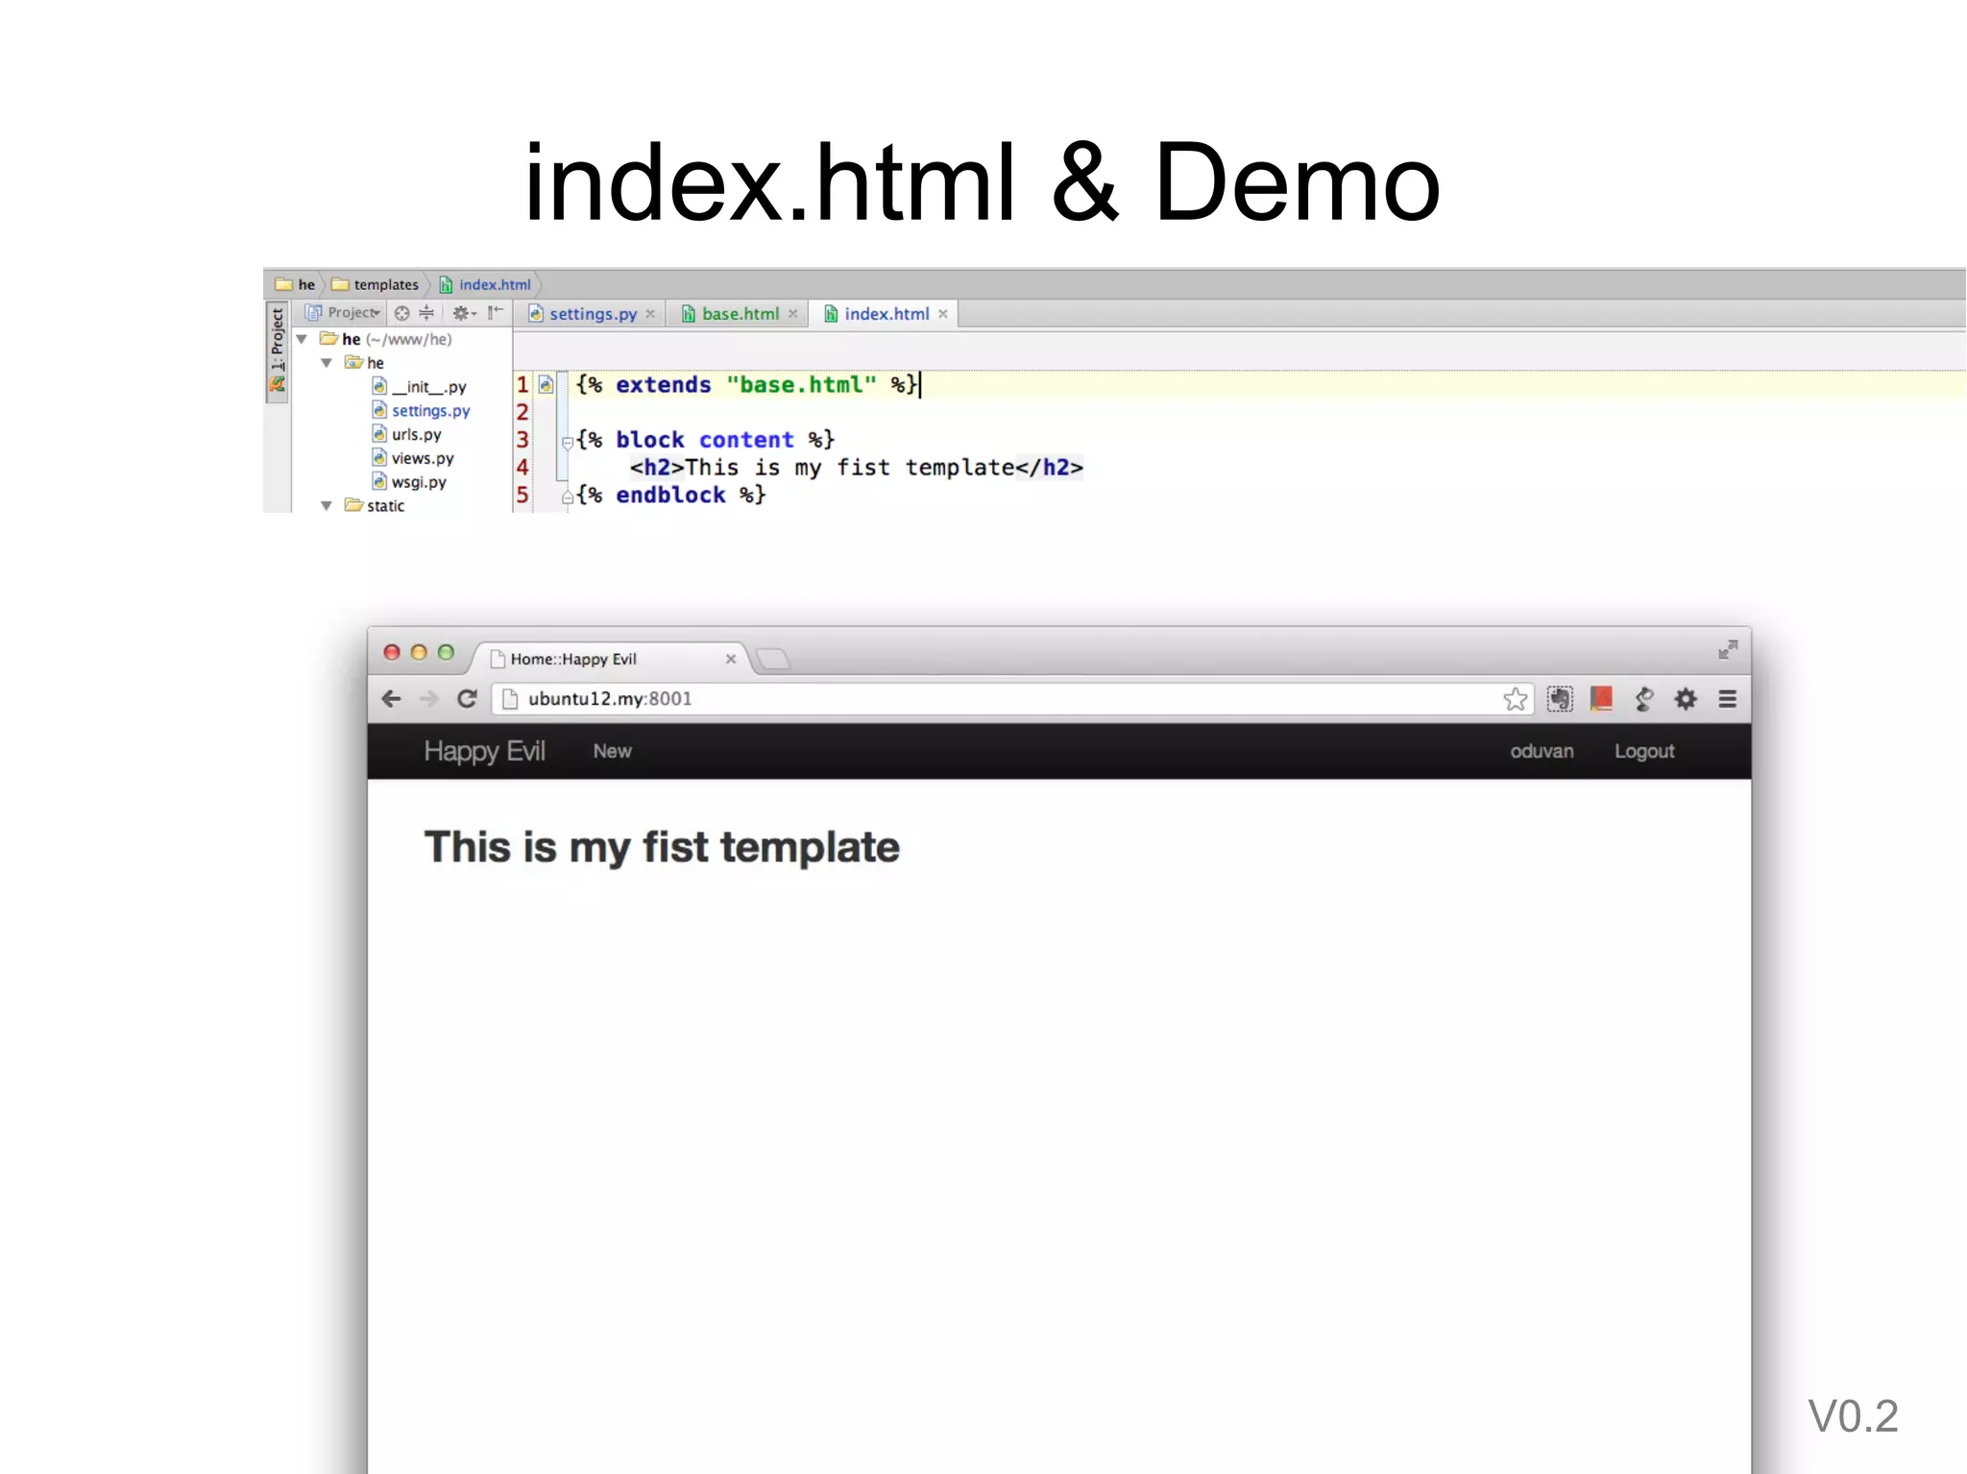1967x1474 pixels.
Task: Click the extends "base.html" code line
Action: pyautogui.click(x=746, y=385)
